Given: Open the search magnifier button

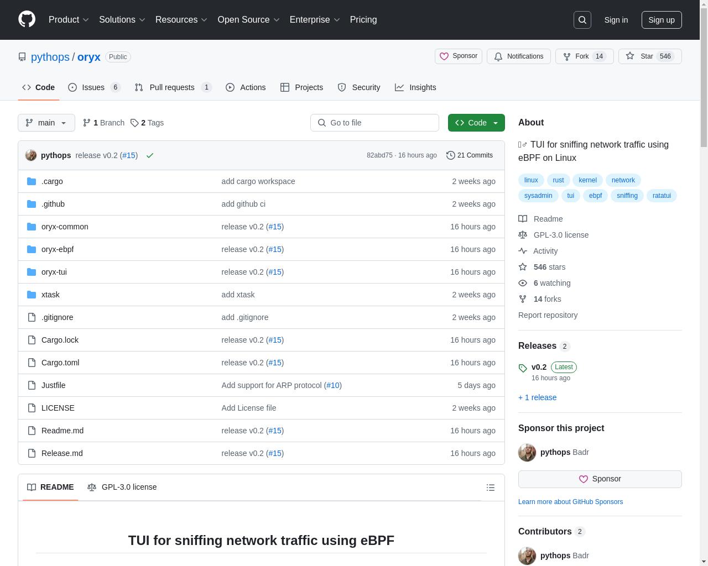Looking at the screenshot, I should tap(582, 20).
